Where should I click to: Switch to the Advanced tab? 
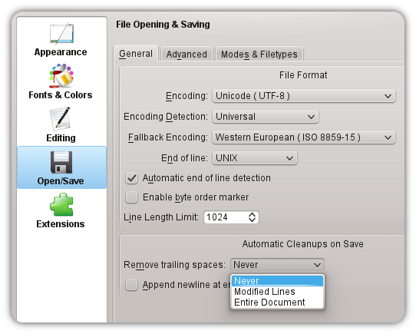[x=187, y=55]
